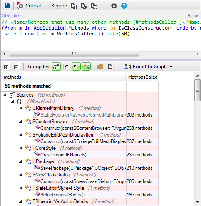Collapse the FCoreStyle class node
Screen dimensions: 201x206
point(20,148)
